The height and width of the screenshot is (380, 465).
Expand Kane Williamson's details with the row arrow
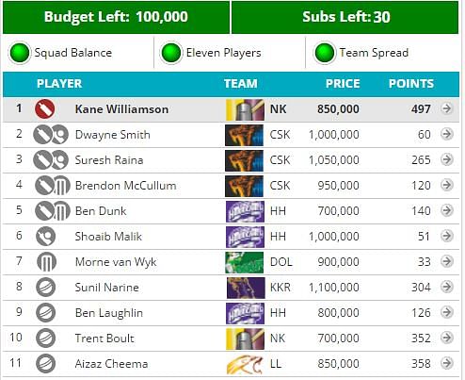coord(446,108)
